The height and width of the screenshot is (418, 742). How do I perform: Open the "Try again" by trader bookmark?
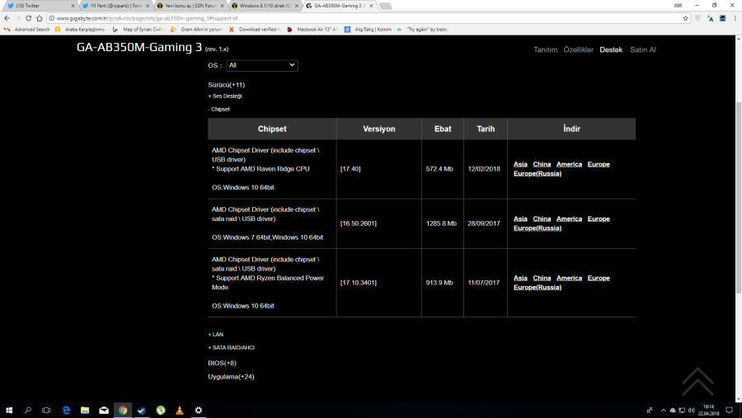pyautogui.click(x=423, y=30)
